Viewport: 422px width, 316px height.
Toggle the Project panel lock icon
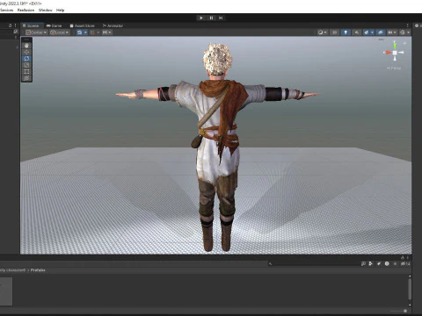click(403, 258)
